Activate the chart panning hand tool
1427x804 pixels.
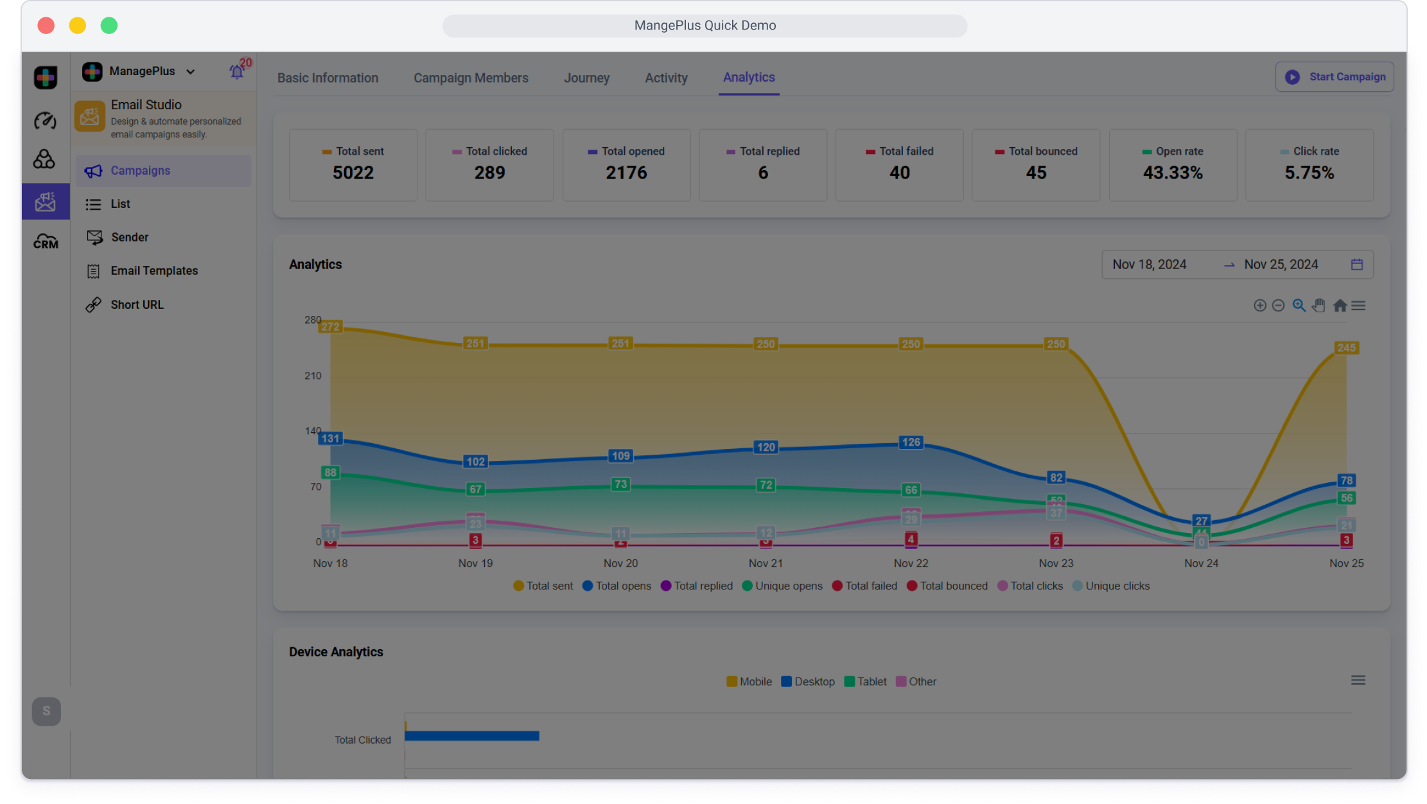1318,306
